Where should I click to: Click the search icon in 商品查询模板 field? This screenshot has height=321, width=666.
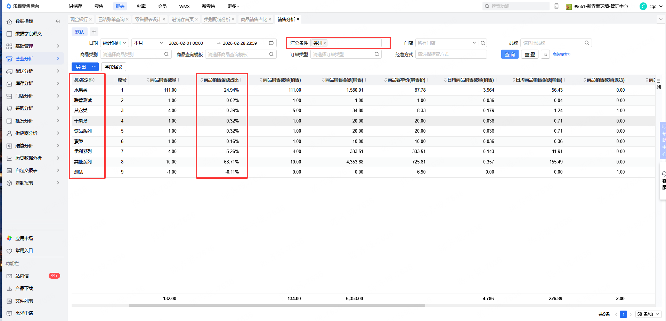271,54
